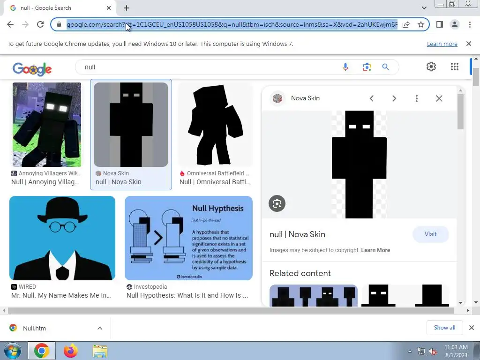This screenshot has width=480, height=360.
Task: Open more options in image preview panel
Action: [x=416, y=98]
